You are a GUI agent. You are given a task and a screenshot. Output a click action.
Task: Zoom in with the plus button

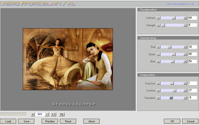pyautogui.click(x=33, y=114)
